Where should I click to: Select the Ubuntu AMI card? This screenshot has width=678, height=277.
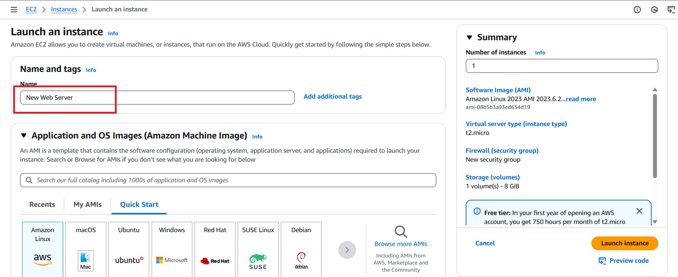(x=129, y=249)
